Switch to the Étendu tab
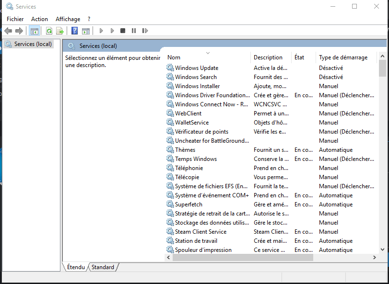Viewport: 389px width, 284px height. pos(76,267)
